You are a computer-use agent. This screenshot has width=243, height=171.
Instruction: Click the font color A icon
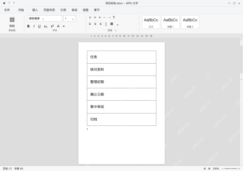click(58, 26)
